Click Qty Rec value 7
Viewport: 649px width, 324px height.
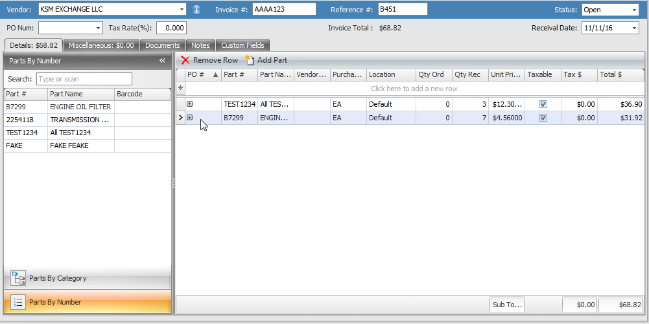tap(470, 118)
